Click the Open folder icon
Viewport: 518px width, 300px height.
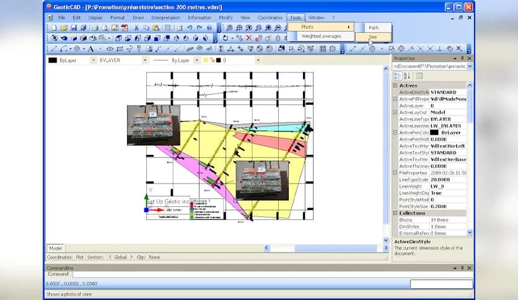tap(64, 28)
